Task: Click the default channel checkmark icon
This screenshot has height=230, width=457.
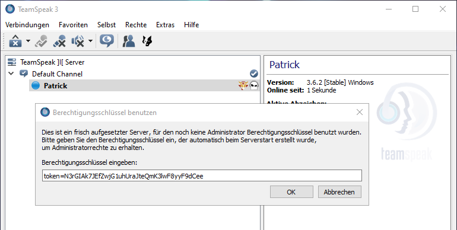Action: [254, 74]
